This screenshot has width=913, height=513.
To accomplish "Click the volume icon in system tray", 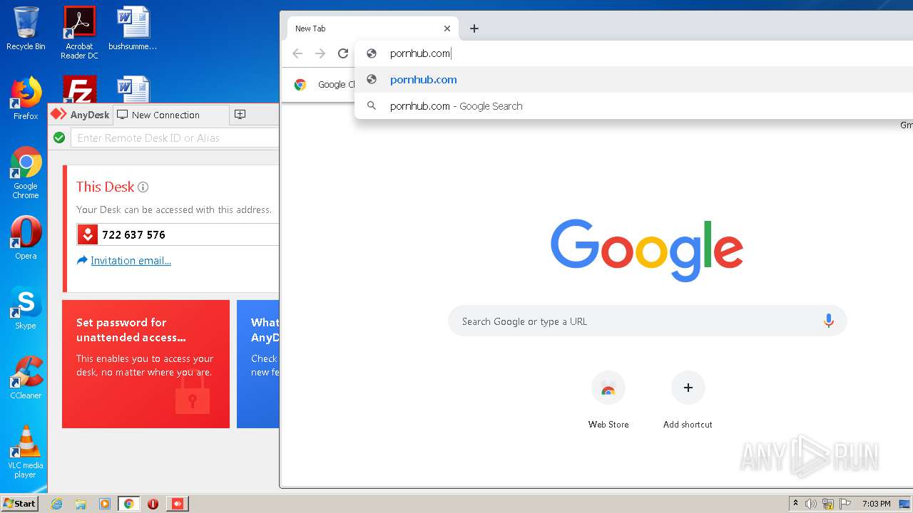I will point(811,504).
